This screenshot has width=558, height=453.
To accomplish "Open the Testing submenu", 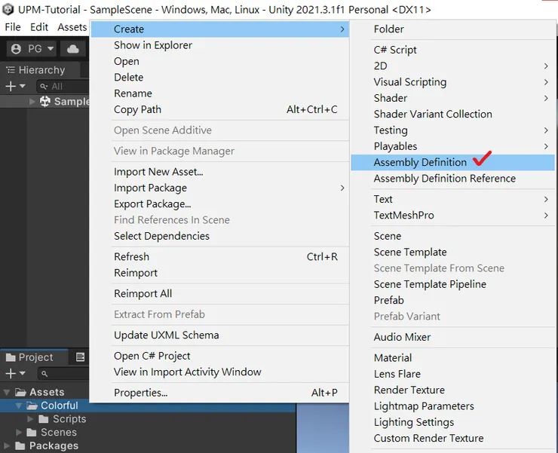I will click(x=452, y=130).
